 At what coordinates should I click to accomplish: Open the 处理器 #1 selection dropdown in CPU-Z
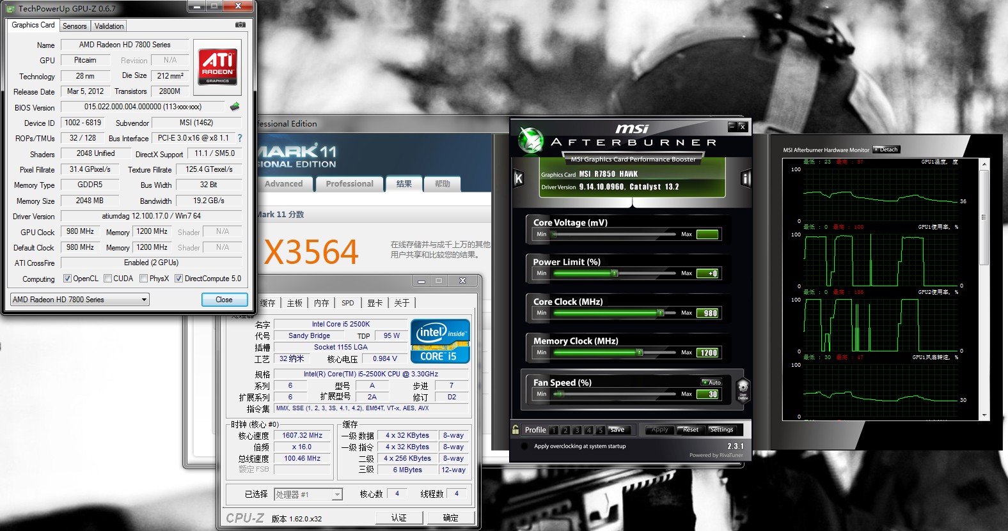309,495
